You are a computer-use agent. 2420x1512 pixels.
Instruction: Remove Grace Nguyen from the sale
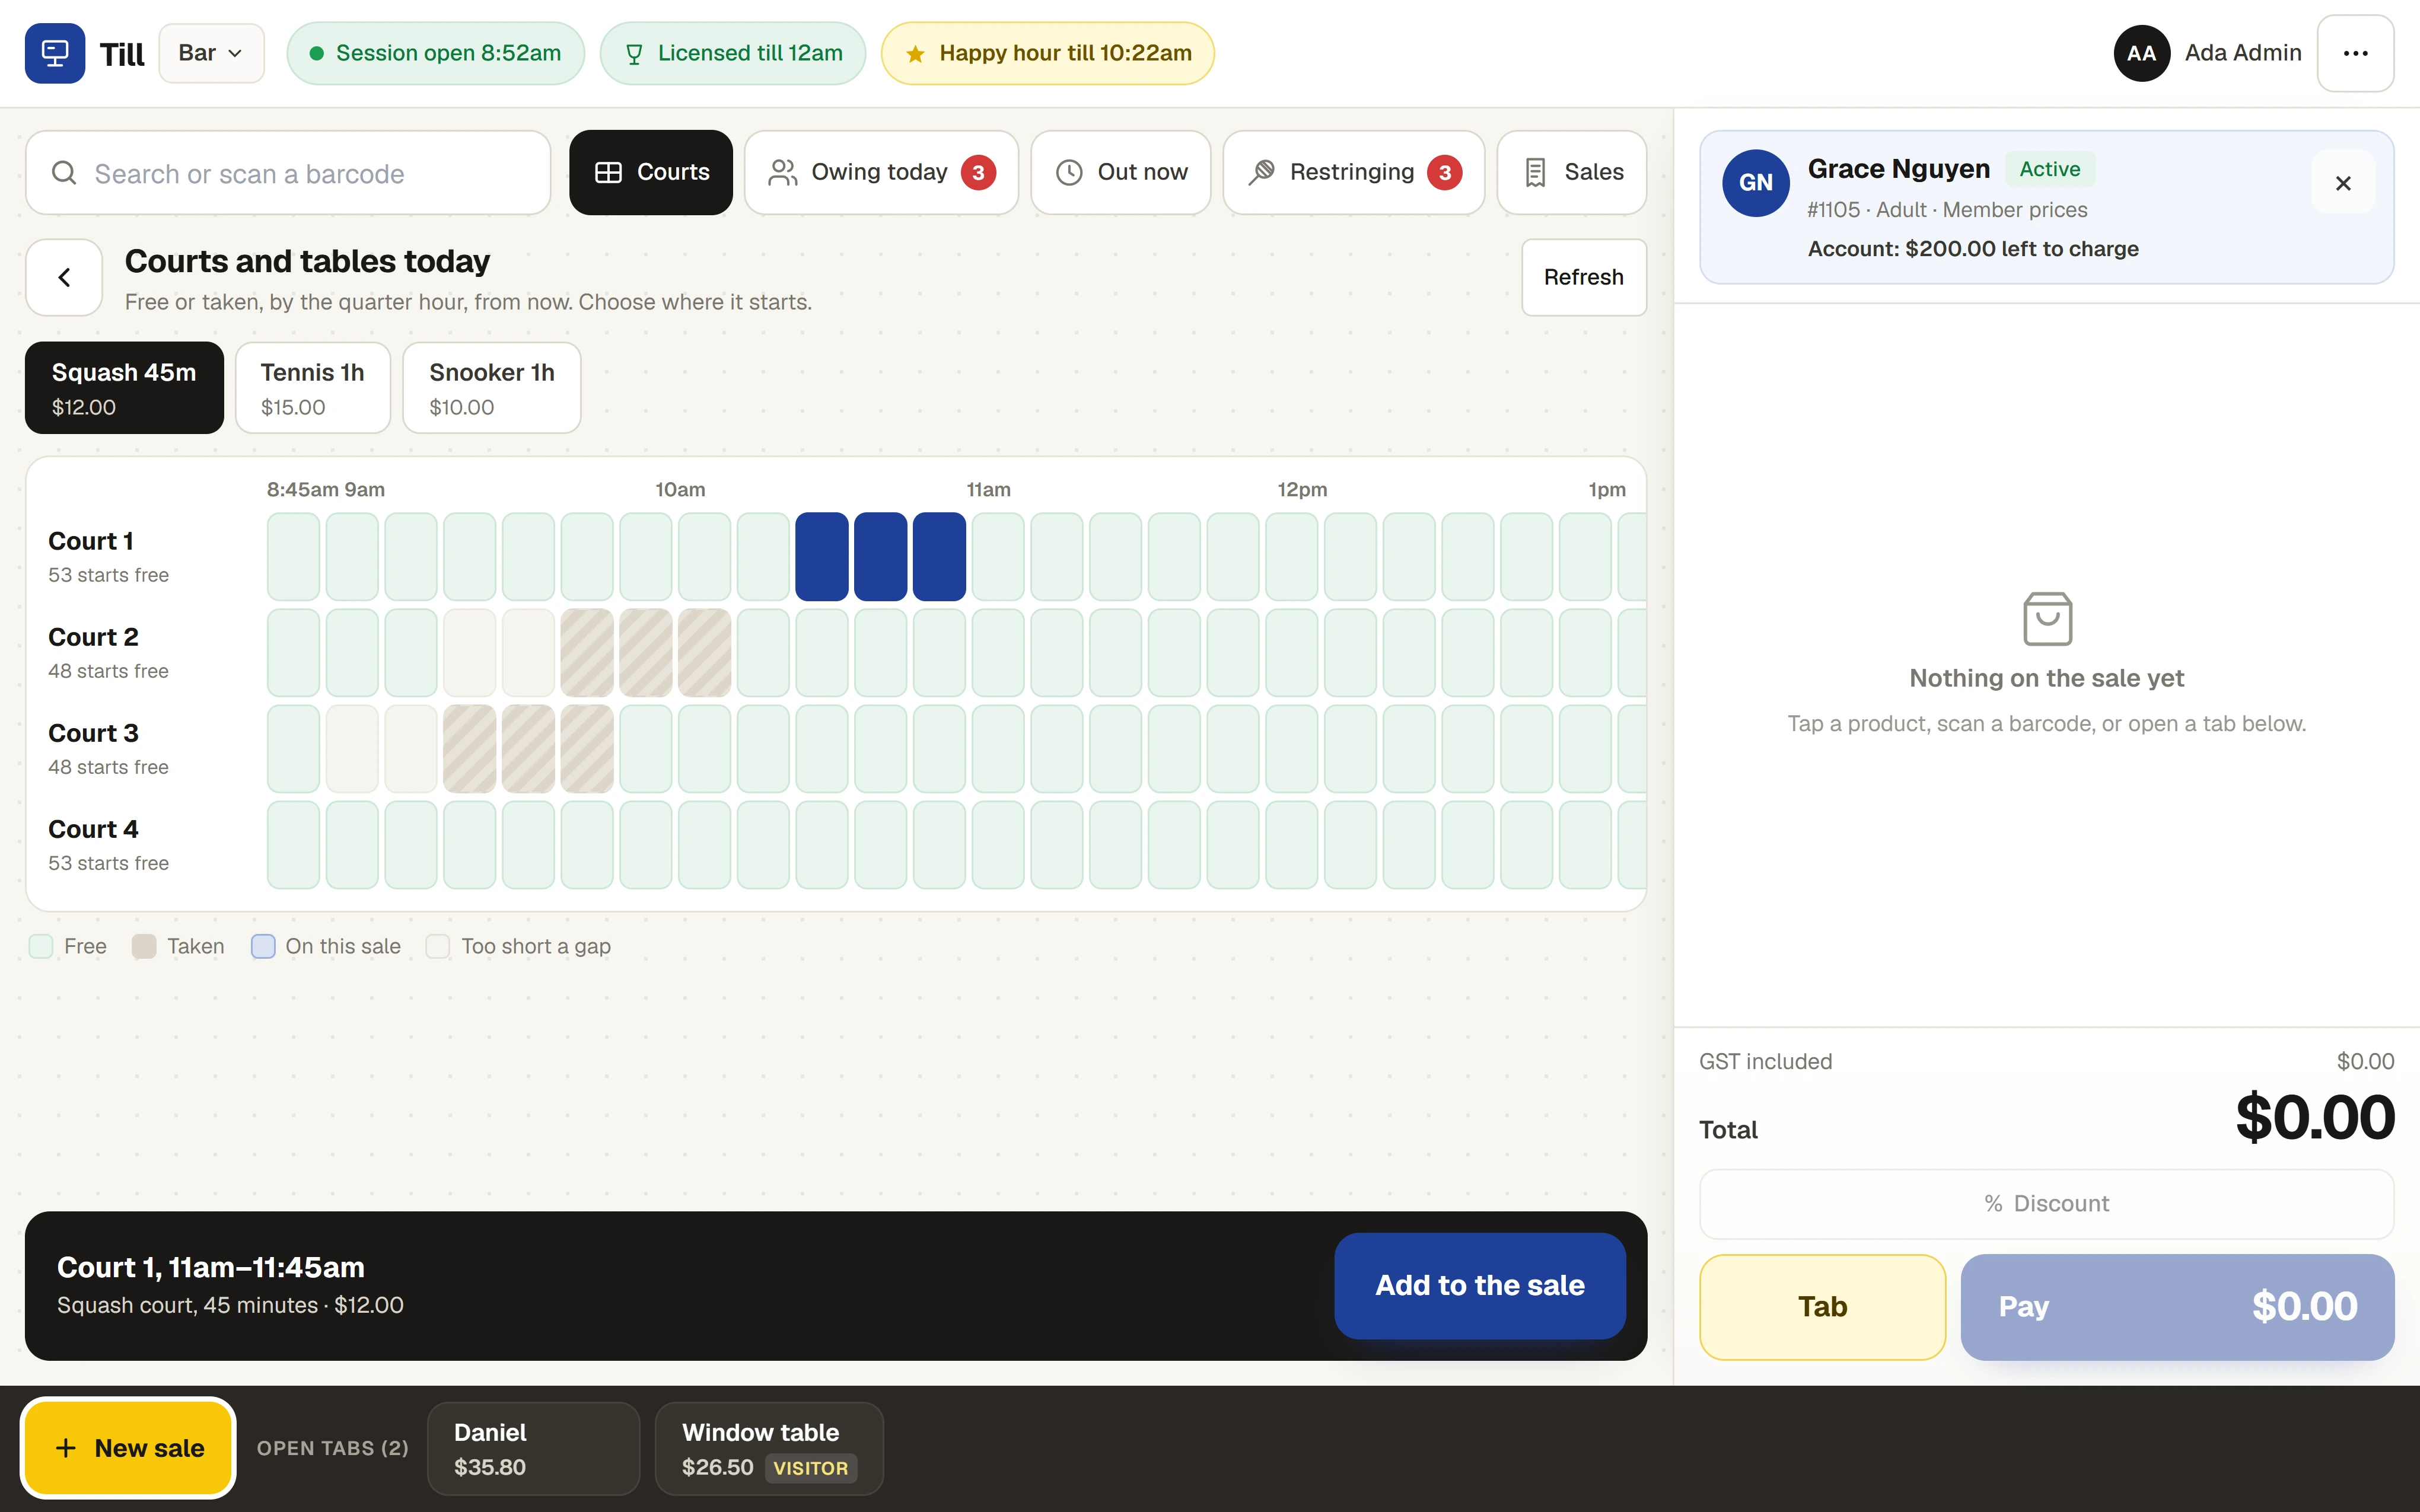[2343, 183]
